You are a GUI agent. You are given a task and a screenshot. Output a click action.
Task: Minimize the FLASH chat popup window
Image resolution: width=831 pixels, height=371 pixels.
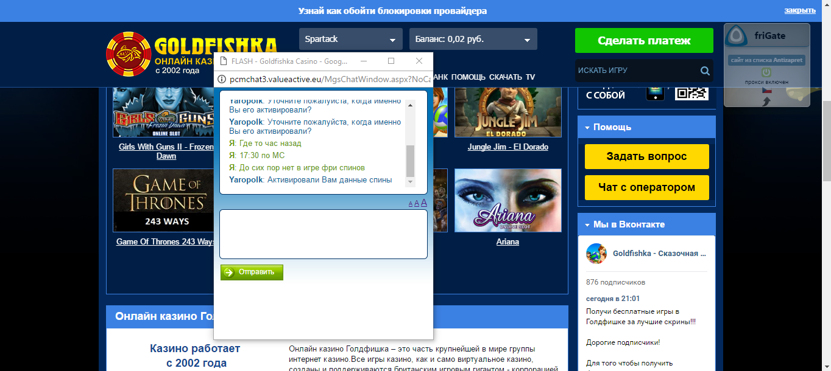coord(364,61)
